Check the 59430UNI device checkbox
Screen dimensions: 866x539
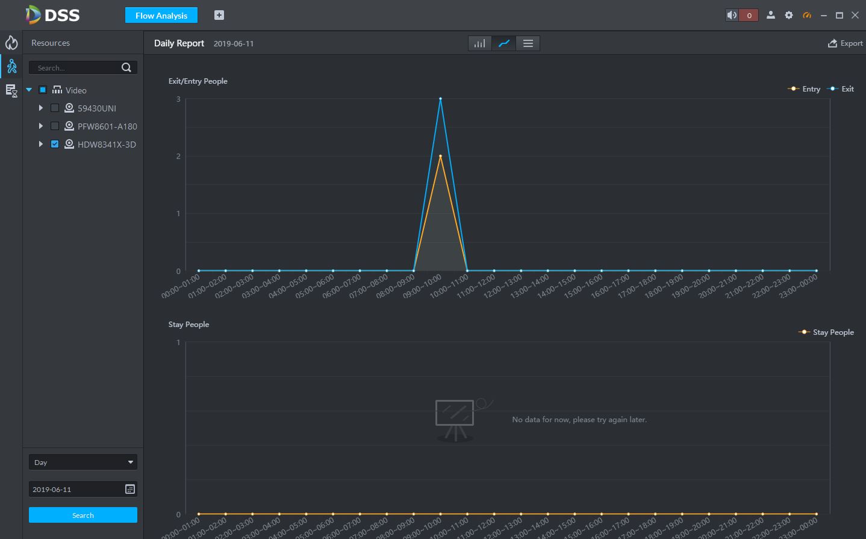pyautogui.click(x=55, y=108)
